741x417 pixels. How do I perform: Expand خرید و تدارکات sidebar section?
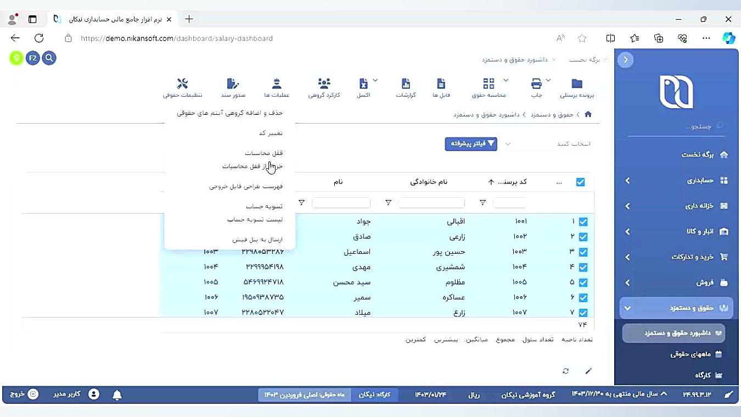point(677,257)
